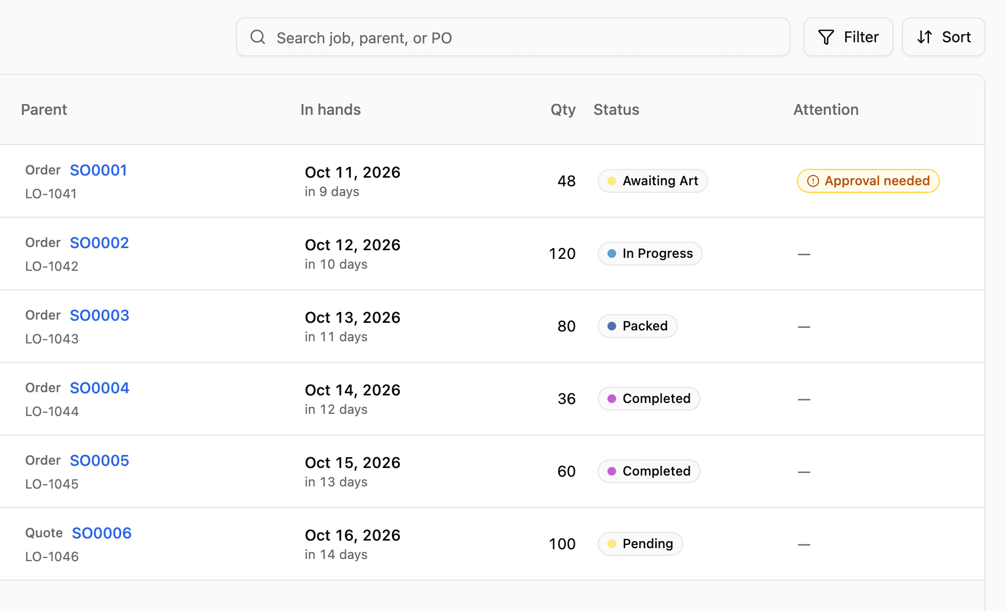Open order SO0003 link
This screenshot has width=1007, height=611.
[x=100, y=315]
